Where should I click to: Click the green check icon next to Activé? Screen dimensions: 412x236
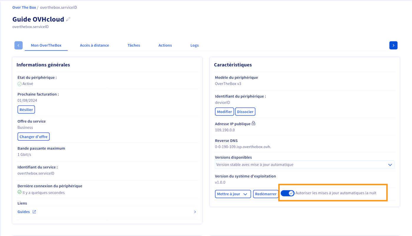pyautogui.click(x=19, y=84)
